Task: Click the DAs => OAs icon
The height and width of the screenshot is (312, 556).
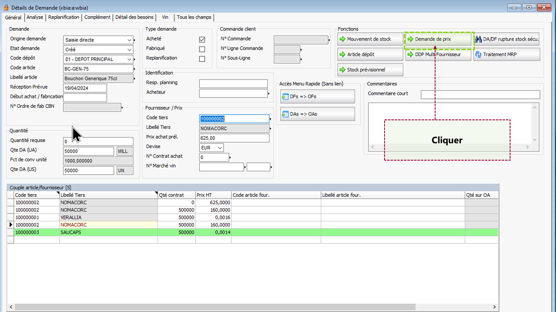Action: 285,114
